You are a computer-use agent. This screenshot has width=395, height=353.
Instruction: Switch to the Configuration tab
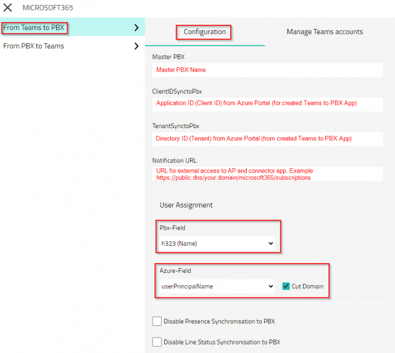click(x=204, y=32)
